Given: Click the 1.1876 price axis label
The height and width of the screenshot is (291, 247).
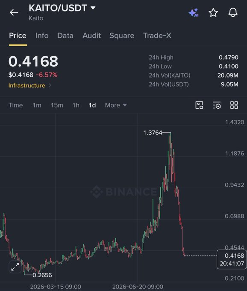Looking at the screenshot, I should [x=235, y=153].
